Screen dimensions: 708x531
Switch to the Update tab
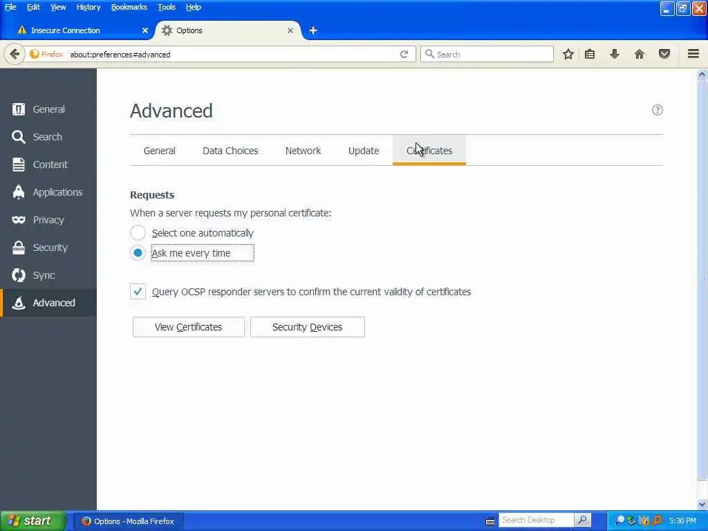(x=364, y=151)
